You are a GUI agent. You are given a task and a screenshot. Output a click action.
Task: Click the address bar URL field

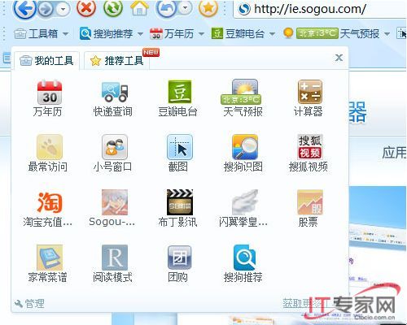320,9
